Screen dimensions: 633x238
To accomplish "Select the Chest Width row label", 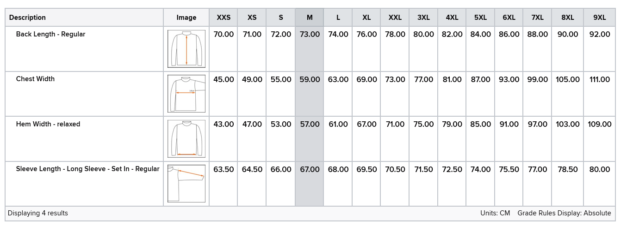I will [x=35, y=79].
